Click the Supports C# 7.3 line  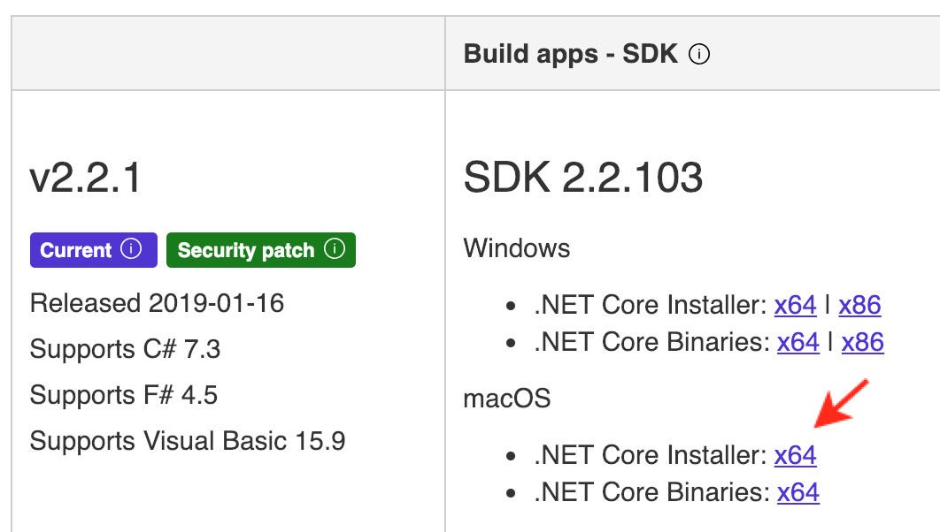pyautogui.click(x=125, y=349)
